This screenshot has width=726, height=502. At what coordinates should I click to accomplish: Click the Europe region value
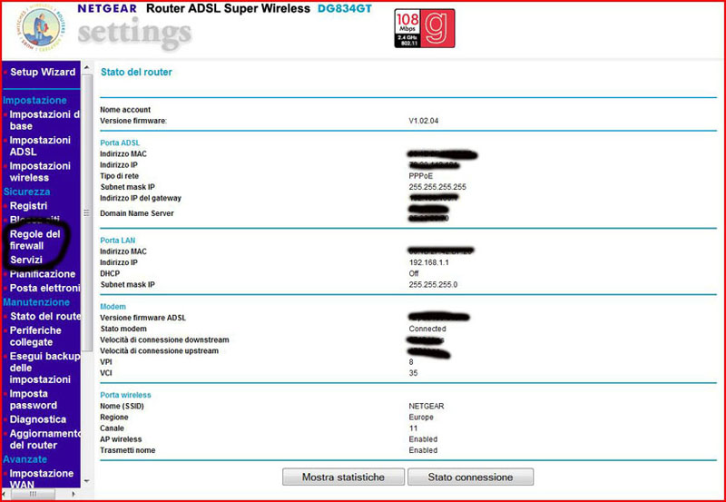[x=421, y=418]
